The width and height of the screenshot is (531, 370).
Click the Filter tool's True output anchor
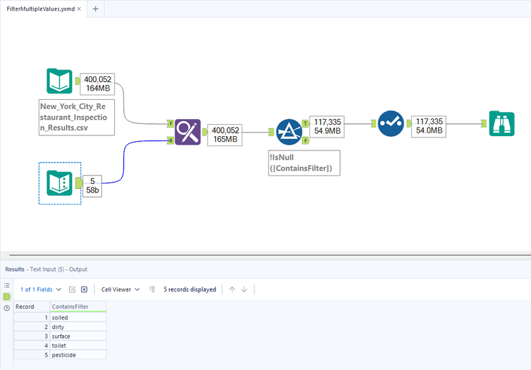pyautogui.click(x=306, y=123)
